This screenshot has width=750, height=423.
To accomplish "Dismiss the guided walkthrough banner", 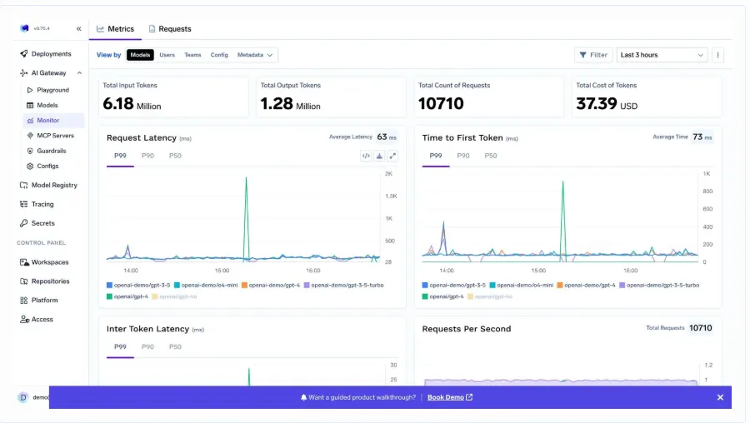I will (720, 398).
